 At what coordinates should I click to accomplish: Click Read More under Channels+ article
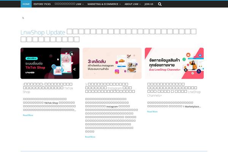click(152, 112)
